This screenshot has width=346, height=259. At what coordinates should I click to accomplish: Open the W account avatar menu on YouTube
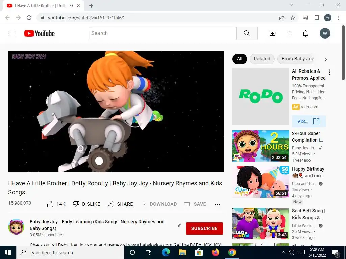pos(325,33)
